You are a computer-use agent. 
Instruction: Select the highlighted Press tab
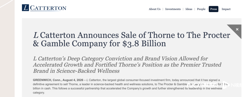pos(213,9)
